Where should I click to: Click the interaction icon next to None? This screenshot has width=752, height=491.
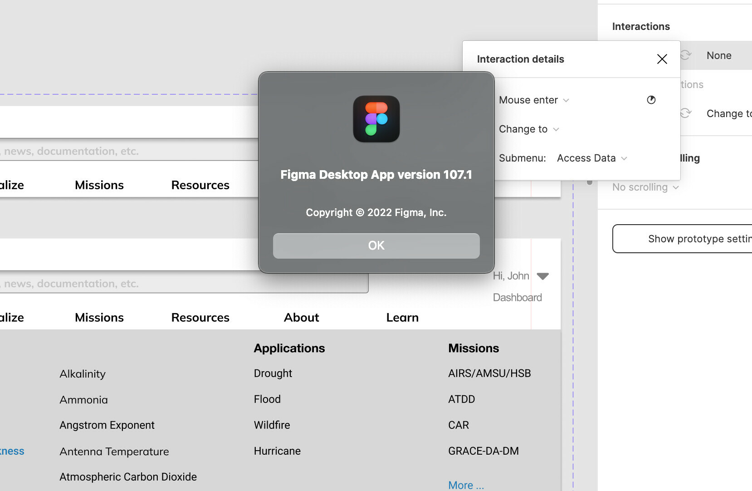point(685,55)
